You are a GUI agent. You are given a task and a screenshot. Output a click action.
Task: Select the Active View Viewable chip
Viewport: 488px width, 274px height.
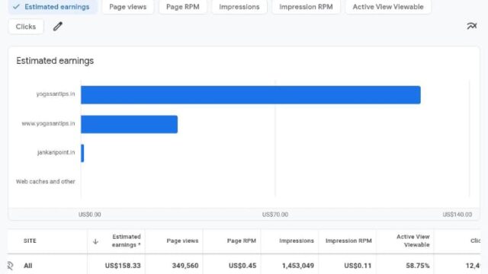(x=388, y=7)
